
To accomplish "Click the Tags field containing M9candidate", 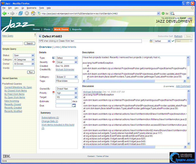I will pos(67,81).
